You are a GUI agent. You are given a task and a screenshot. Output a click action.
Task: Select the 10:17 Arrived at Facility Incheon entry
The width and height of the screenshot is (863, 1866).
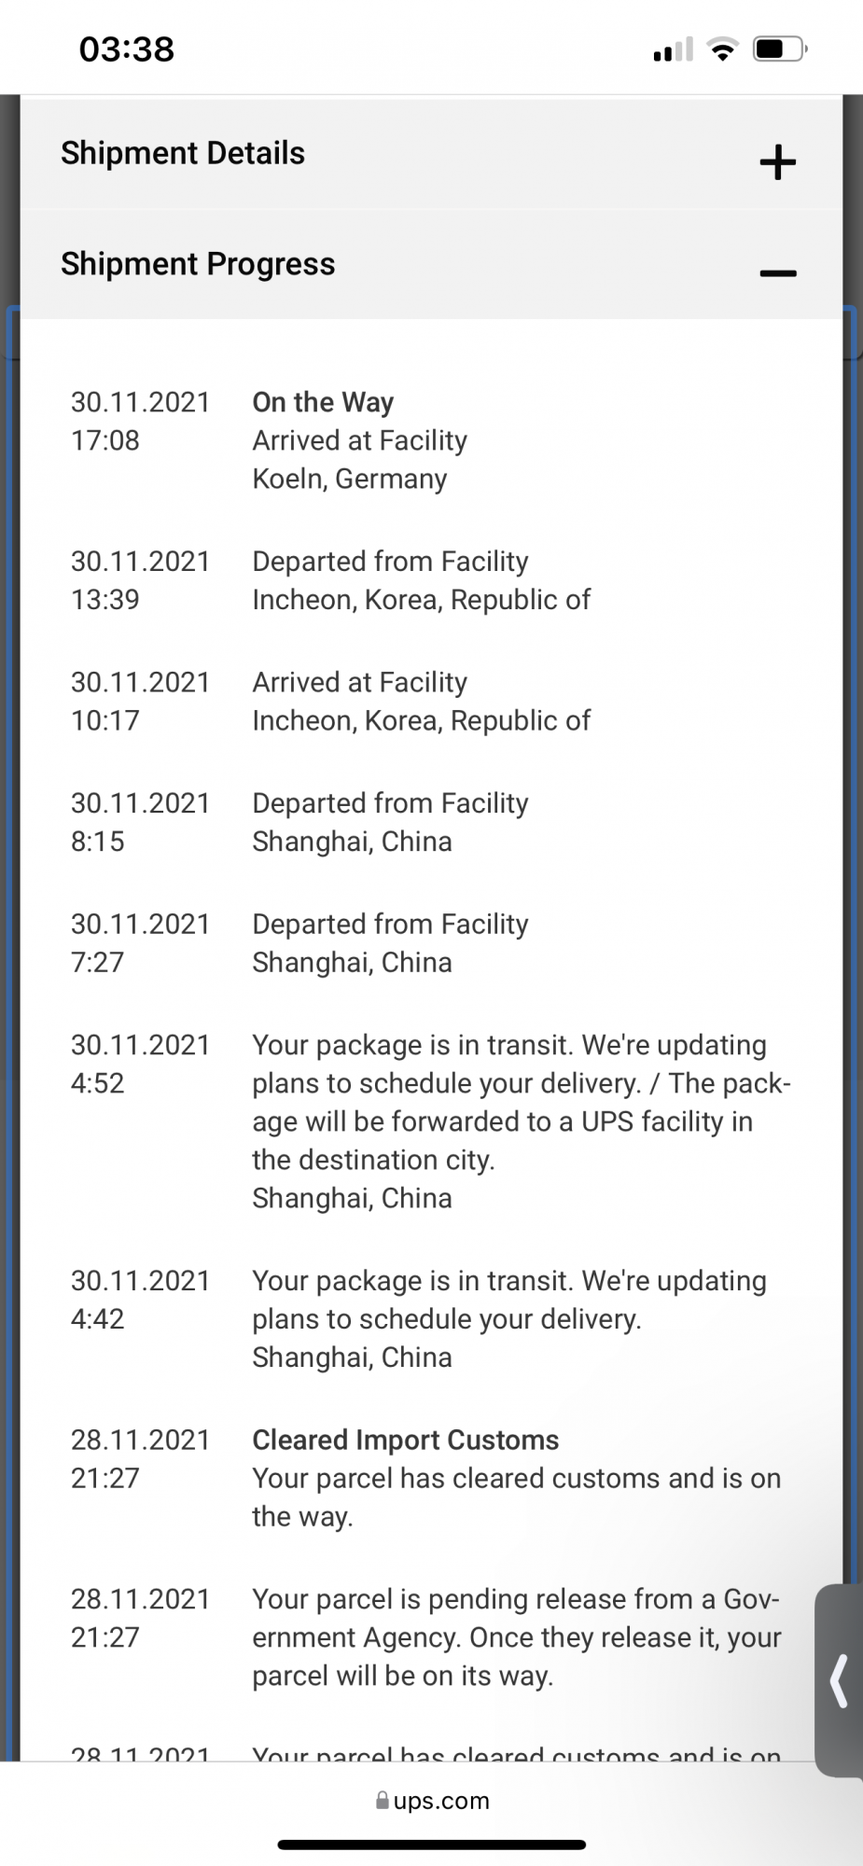coord(431,702)
